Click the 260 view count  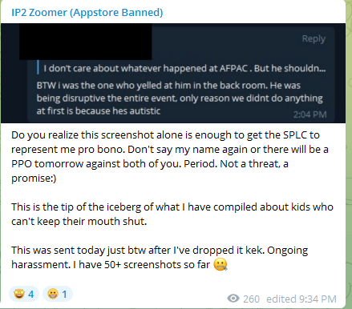(251, 299)
